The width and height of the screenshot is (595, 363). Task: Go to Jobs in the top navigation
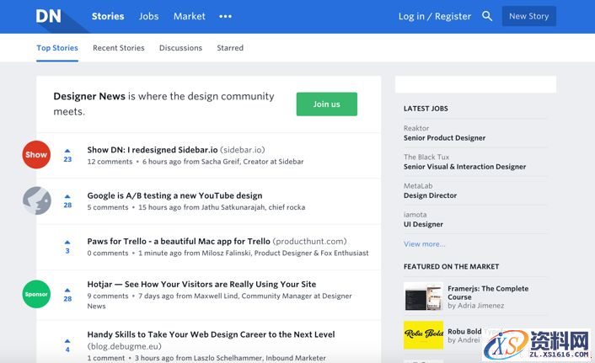click(148, 16)
